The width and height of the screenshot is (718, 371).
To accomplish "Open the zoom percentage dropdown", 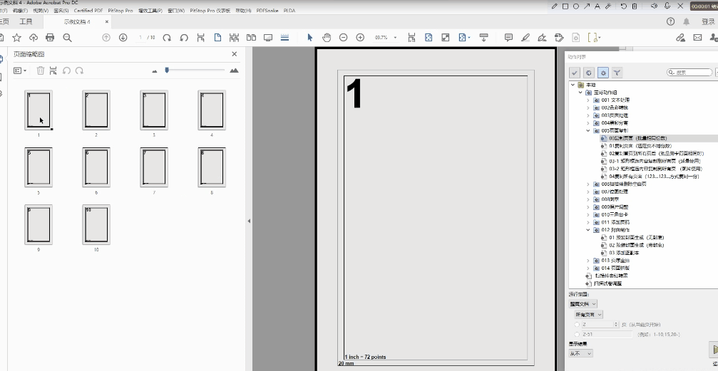I will tap(395, 37).
